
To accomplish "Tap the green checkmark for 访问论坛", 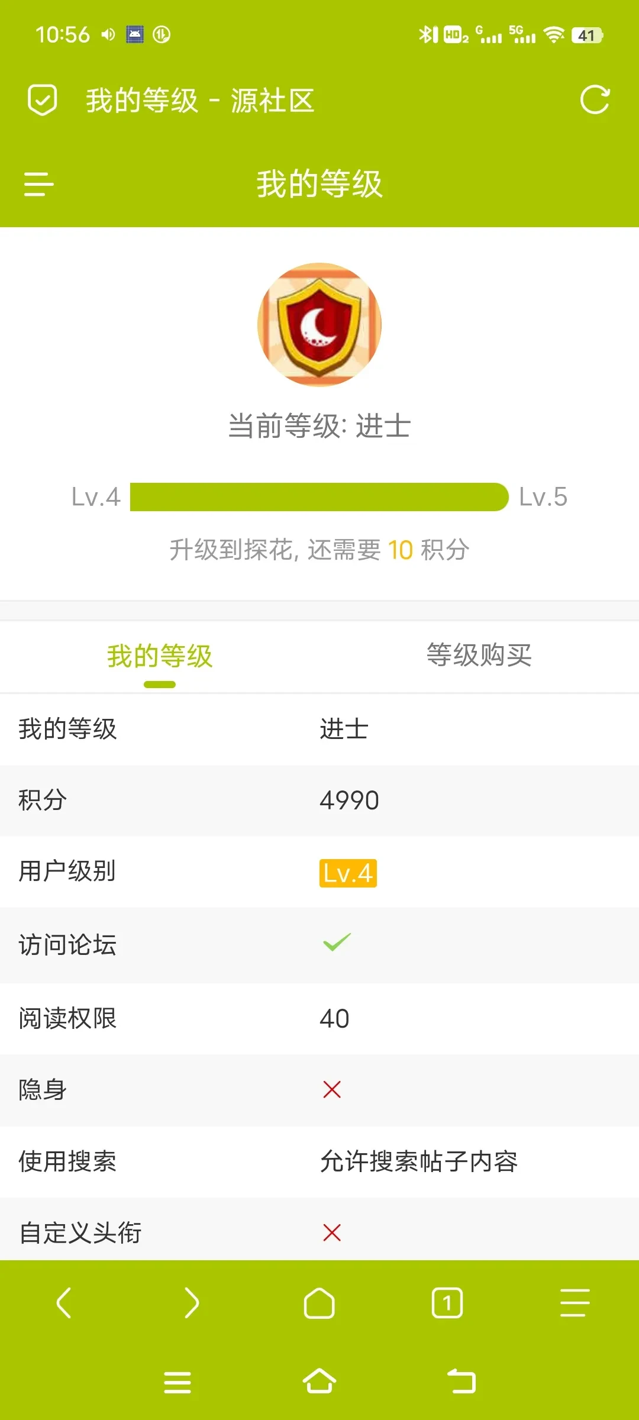I will coord(337,942).
